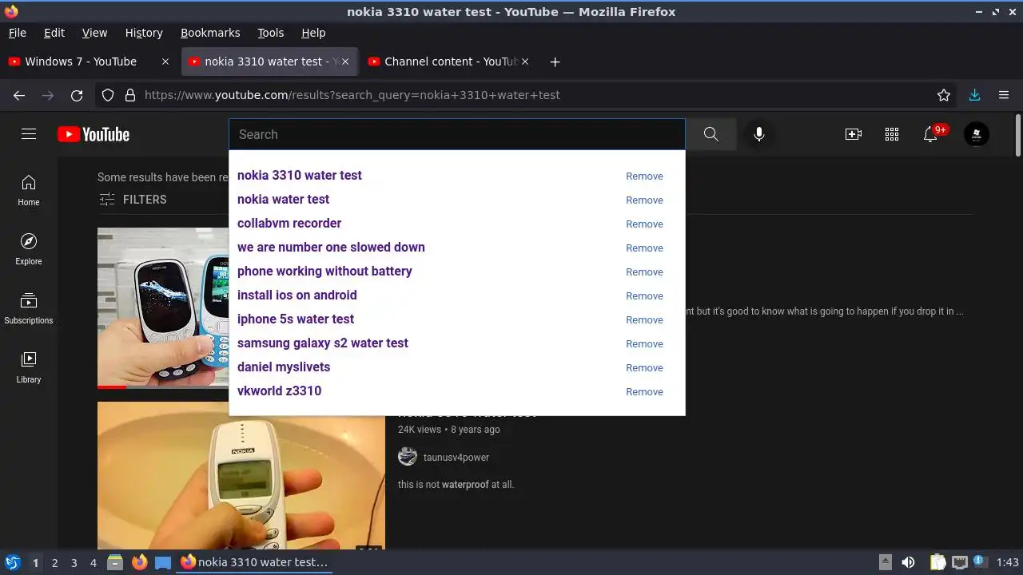Open a new browser tab
This screenshot has height=575, width=1023.
pyautogui.click(x=555, y=61)
